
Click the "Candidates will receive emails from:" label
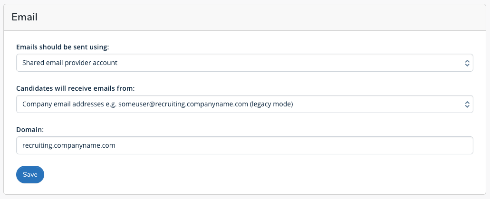76,88
